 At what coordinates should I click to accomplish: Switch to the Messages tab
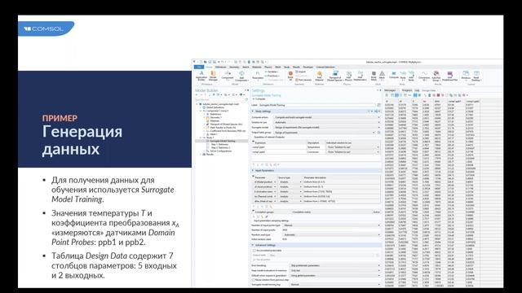tap(390, 90)
